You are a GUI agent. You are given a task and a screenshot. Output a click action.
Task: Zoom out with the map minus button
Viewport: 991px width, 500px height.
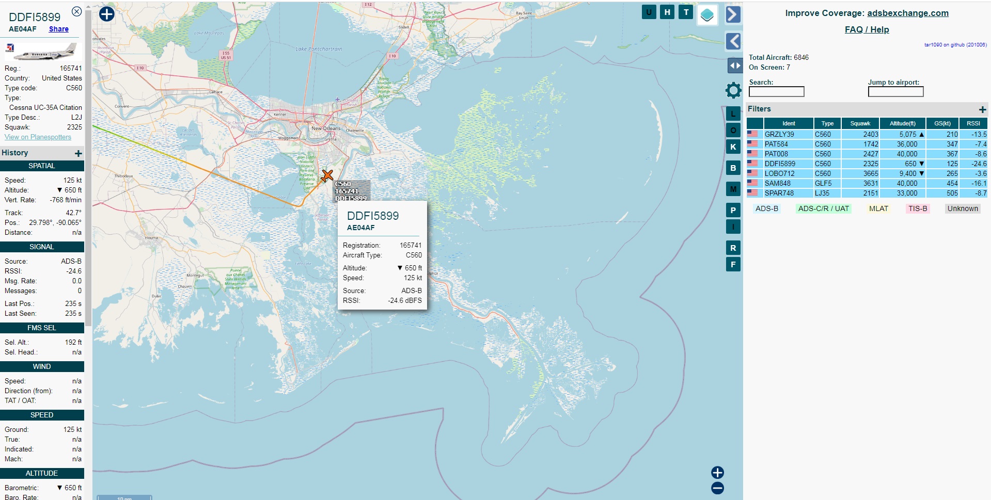(x=717, y=488)
